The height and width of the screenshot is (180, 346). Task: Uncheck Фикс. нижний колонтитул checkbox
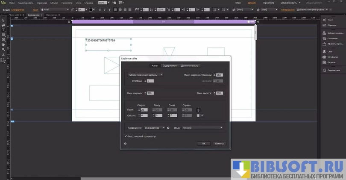(x=126, y=136)
